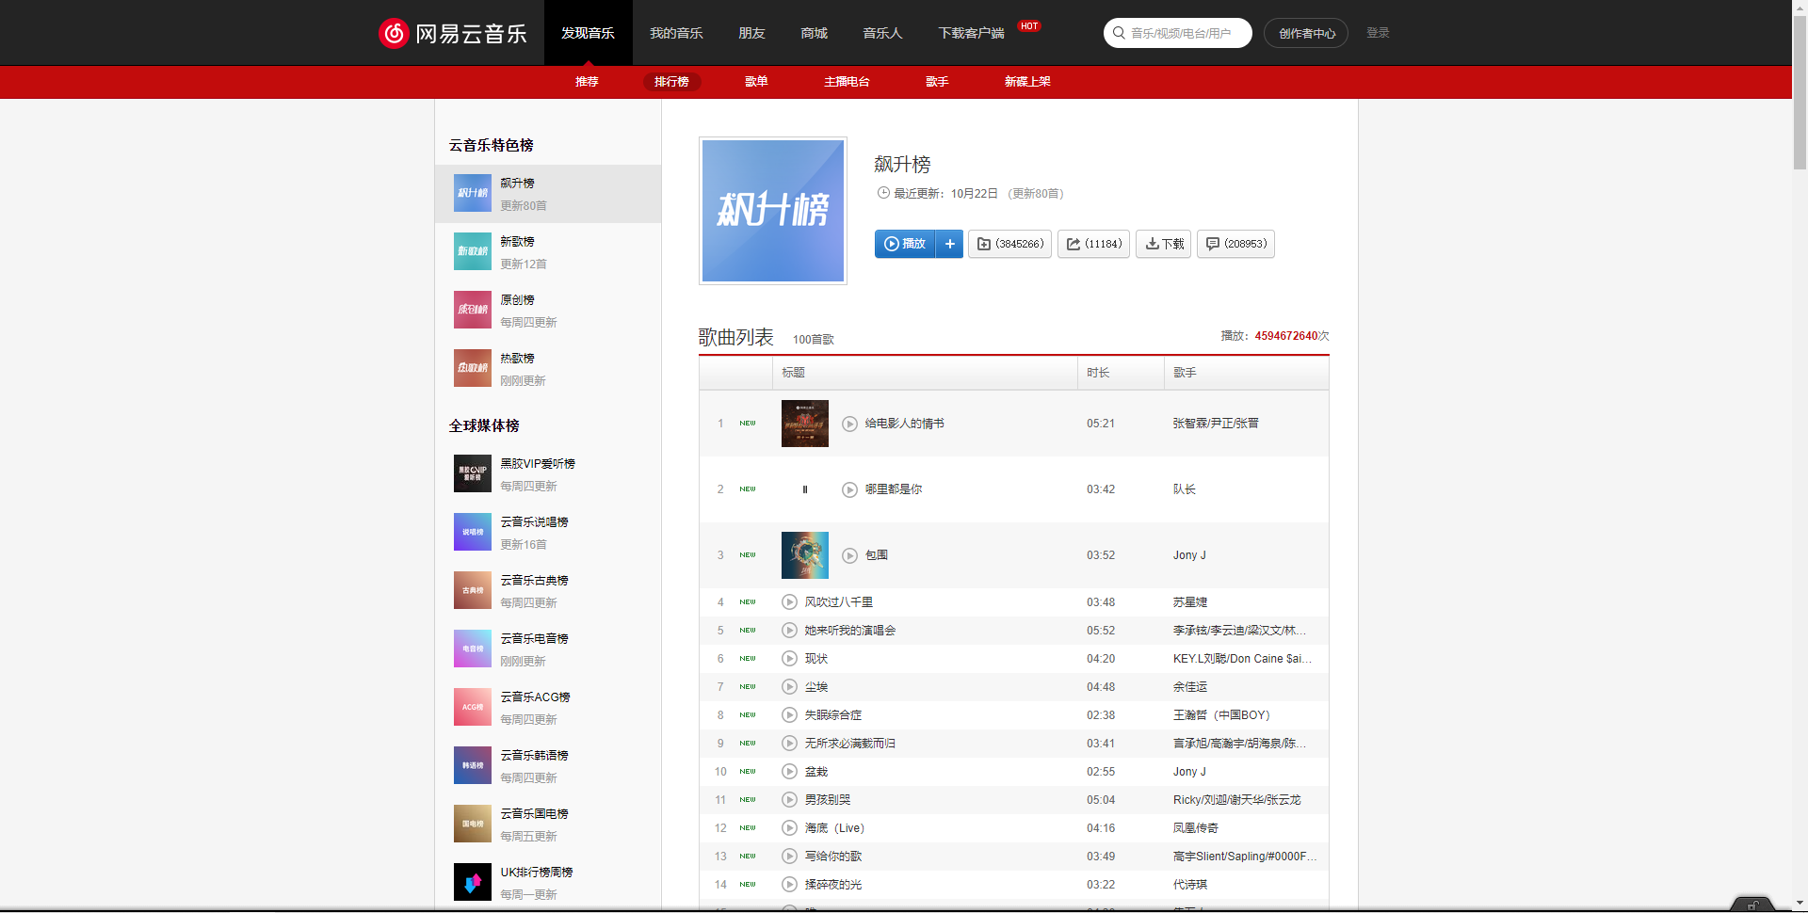Open 发现音乐 top navigation tab
1808x913 pixels.
pos(589,33)
